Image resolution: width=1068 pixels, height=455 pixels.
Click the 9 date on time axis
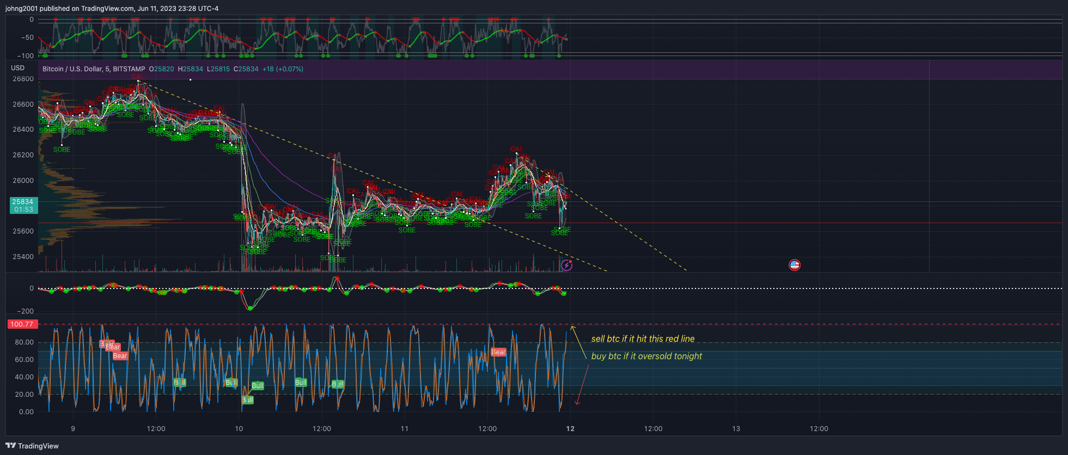click(73, 429)
